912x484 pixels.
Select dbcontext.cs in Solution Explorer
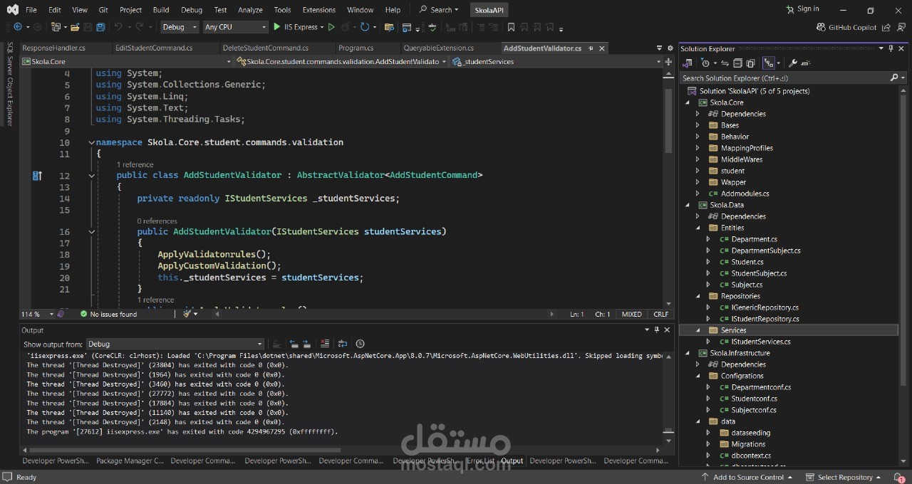pos(751,456)
